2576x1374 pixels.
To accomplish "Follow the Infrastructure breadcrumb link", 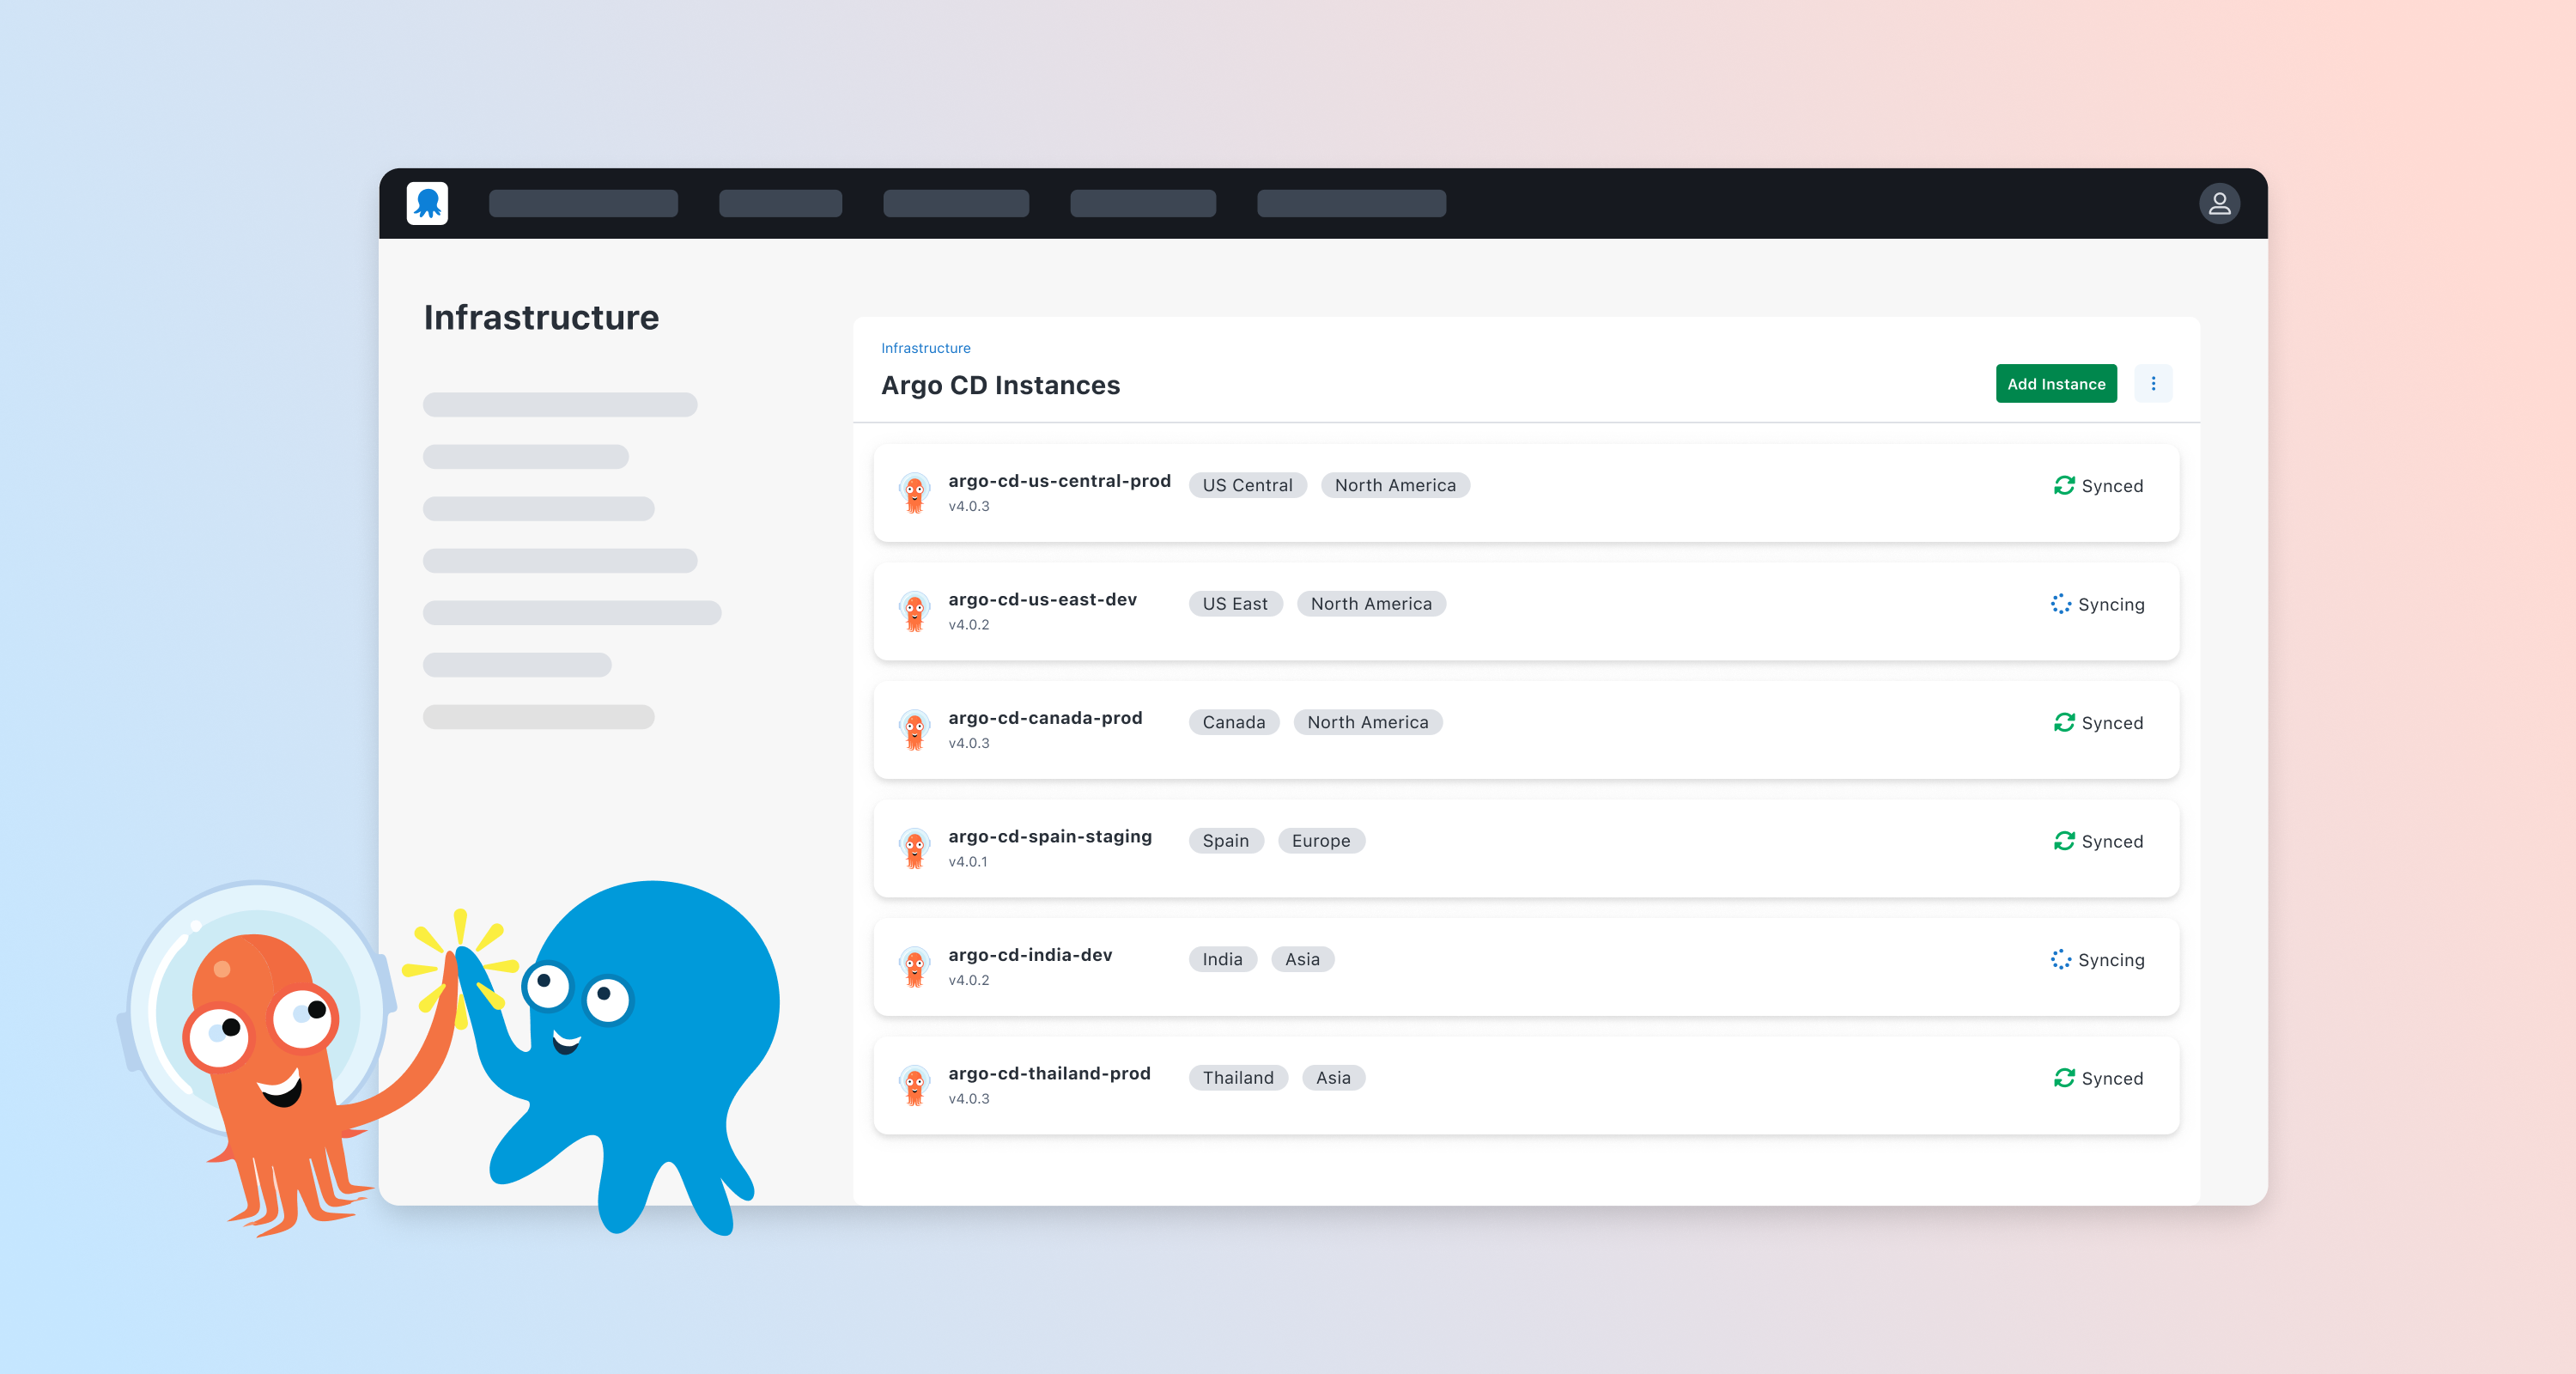I will pos(925,348).
